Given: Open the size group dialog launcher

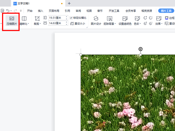Looking at the screenshot, I should pos(87,27).
